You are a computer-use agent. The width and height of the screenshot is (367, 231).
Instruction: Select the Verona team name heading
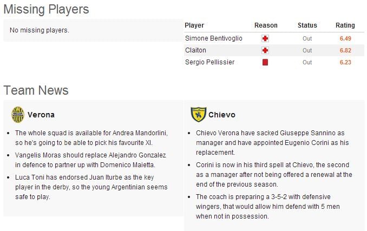[41, 115]
